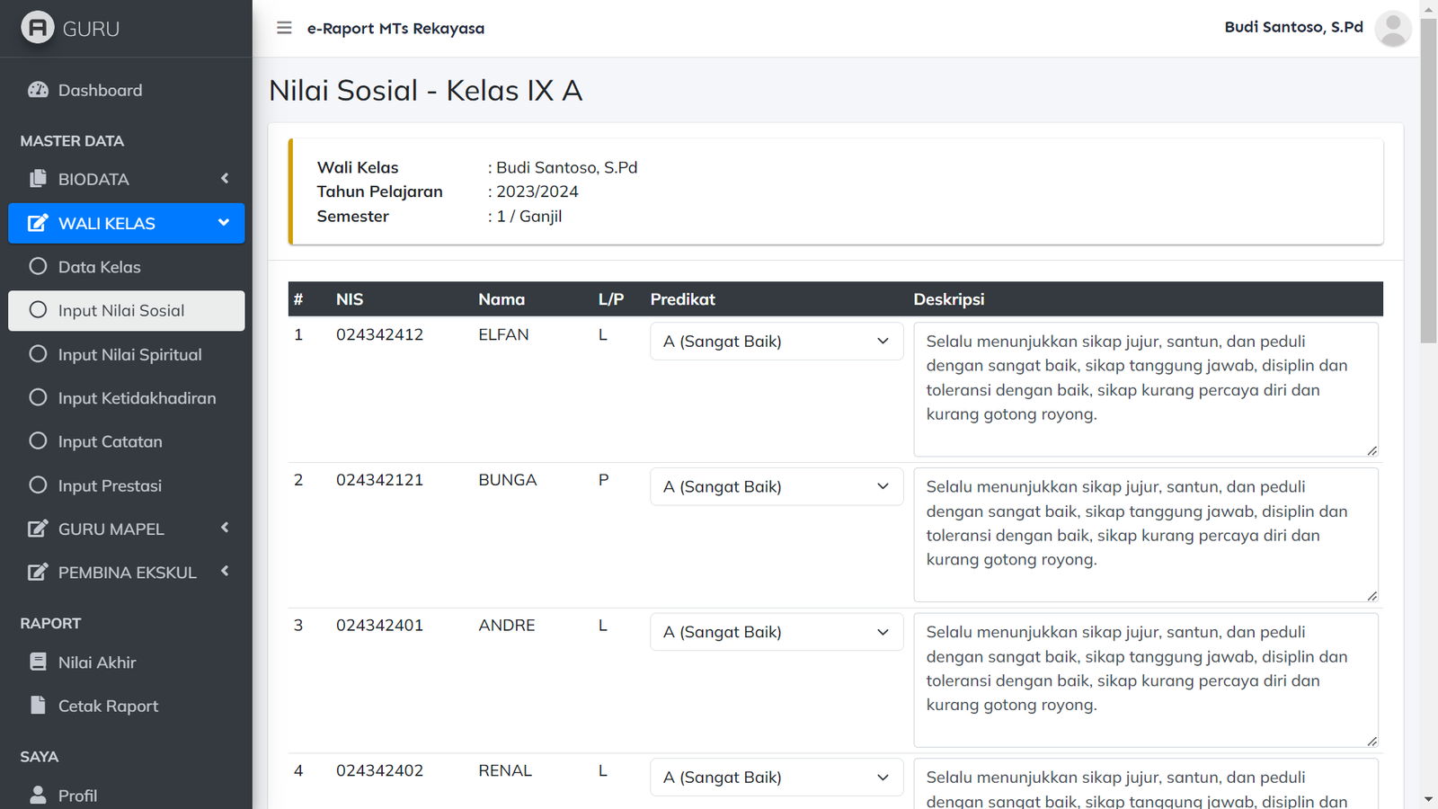This screenshot has height=809, width=1438.
Task: Click the Nilai Akhir book icon
Action: [x=38, y=662]
